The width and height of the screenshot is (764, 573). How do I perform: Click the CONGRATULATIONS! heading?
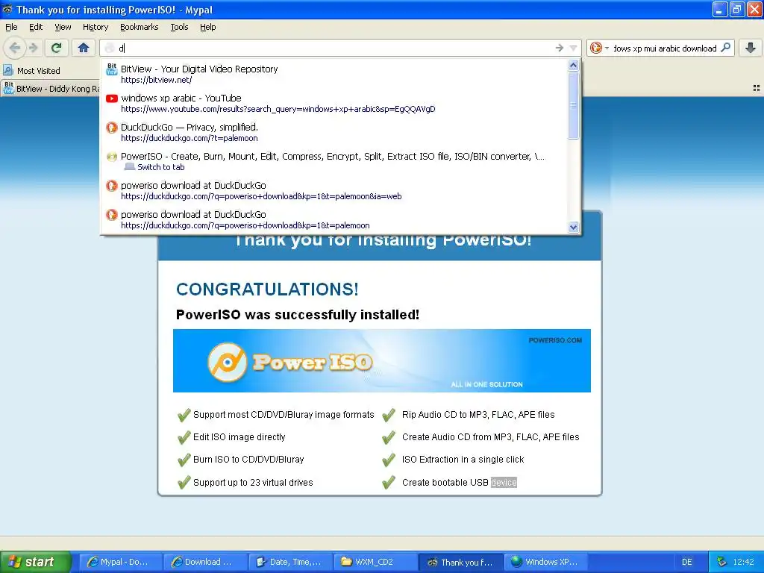pyautogui.click(x=267, y=289)
